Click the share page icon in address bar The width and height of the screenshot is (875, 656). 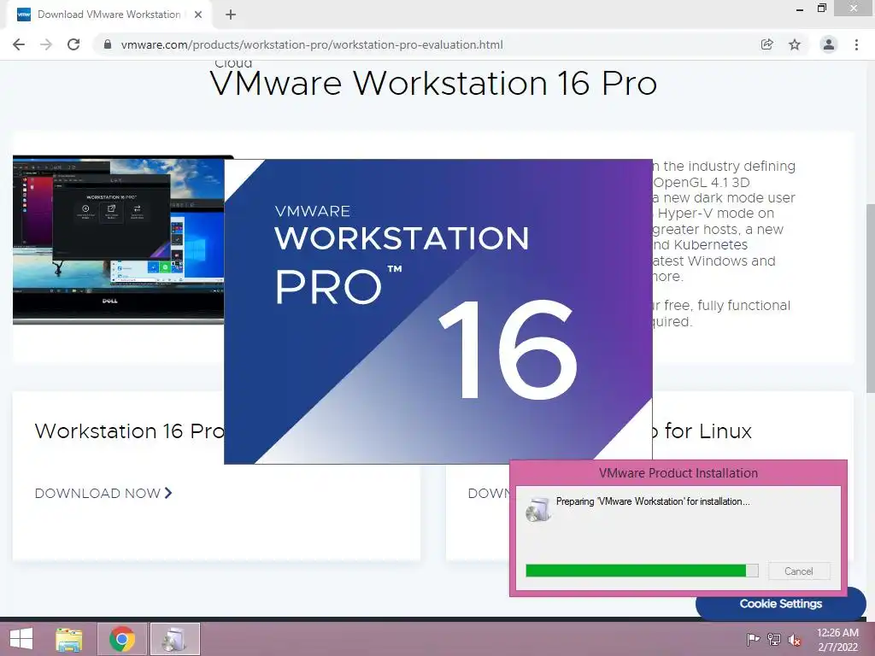point(767,44)
